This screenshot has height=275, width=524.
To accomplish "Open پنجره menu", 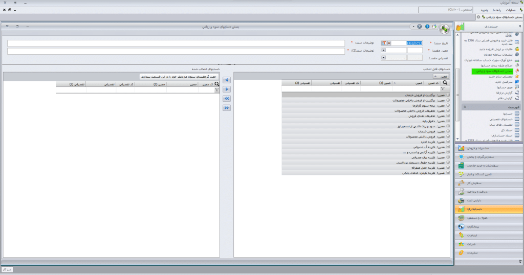I will [484, 10].
